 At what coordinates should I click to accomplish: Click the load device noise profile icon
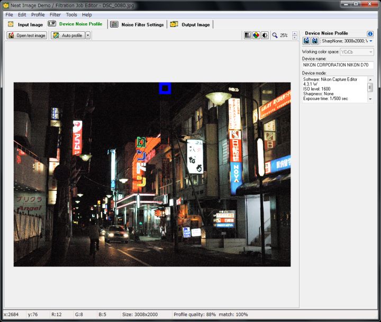click(306, 41)
